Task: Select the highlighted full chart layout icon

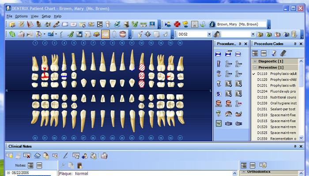Action: point(105,34)
